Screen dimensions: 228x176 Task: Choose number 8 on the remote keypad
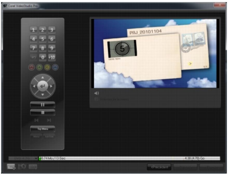(43, 48)
